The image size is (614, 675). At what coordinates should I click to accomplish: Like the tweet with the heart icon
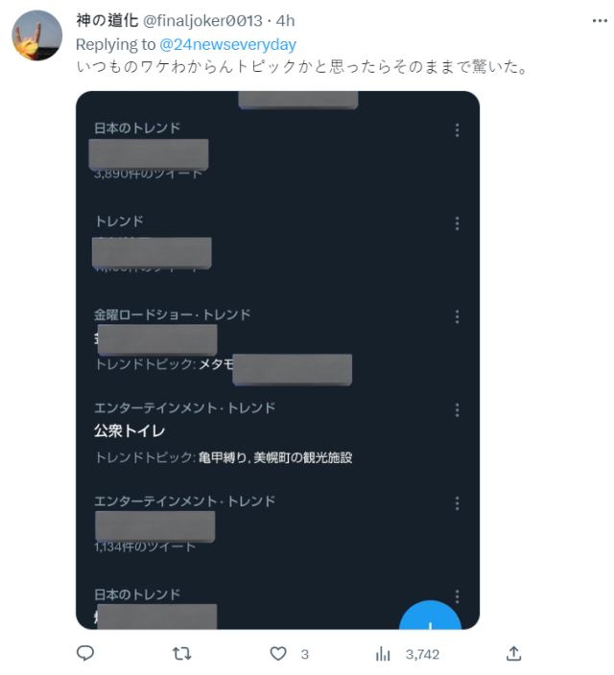(x=278, y=654)
